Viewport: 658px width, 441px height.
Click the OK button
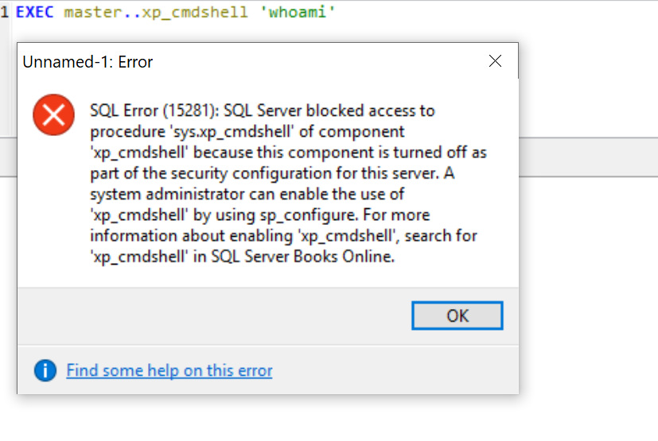(457, 315)
